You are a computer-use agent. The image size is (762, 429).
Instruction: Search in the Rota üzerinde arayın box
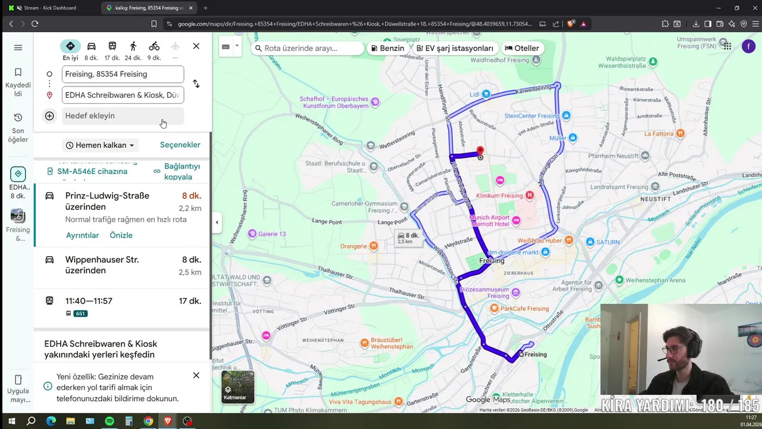[307, 48]
